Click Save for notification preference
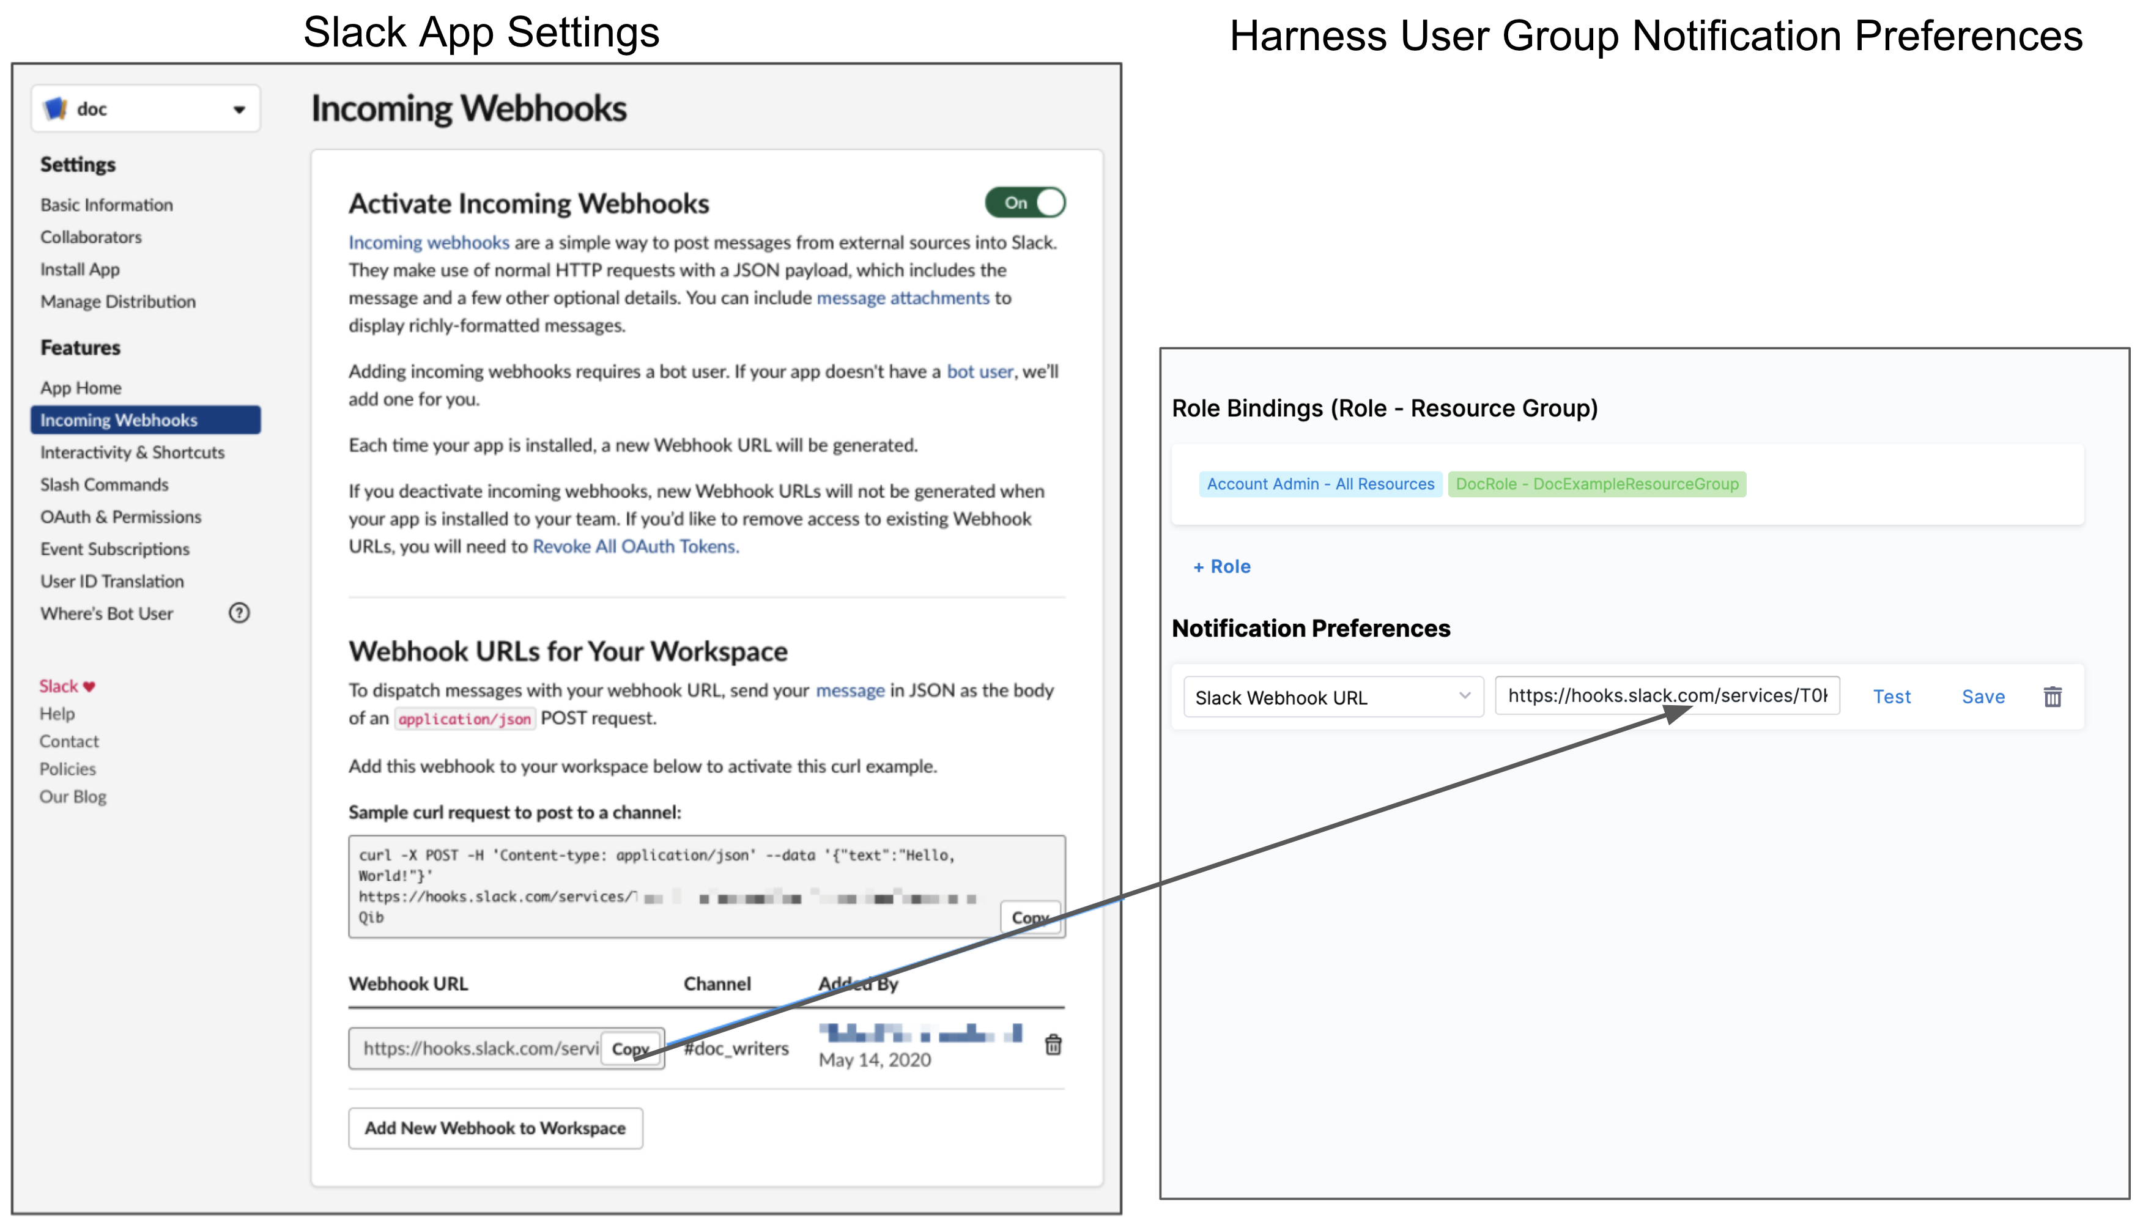Image resolution: width=2151 pixels, height=1217 pixels. 1983,697
